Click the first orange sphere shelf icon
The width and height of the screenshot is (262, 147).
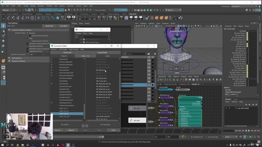[x=156, y=18]
